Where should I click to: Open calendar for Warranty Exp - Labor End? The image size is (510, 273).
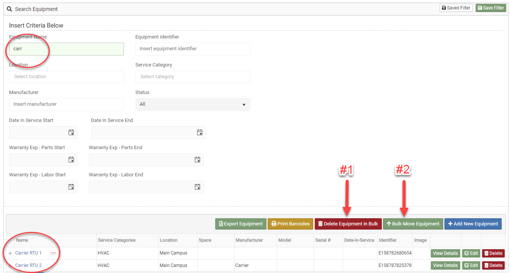click(197, 187)
